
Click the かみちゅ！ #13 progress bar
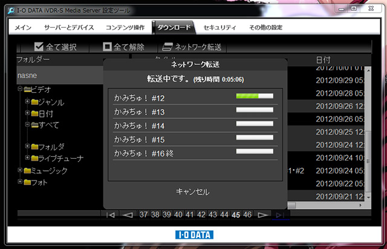click(x=255, y=110)
